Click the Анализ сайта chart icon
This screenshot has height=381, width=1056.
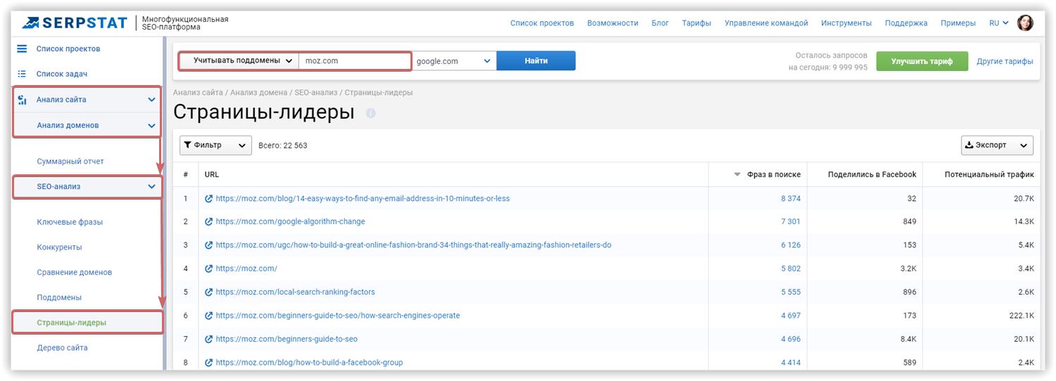(22, 100)
